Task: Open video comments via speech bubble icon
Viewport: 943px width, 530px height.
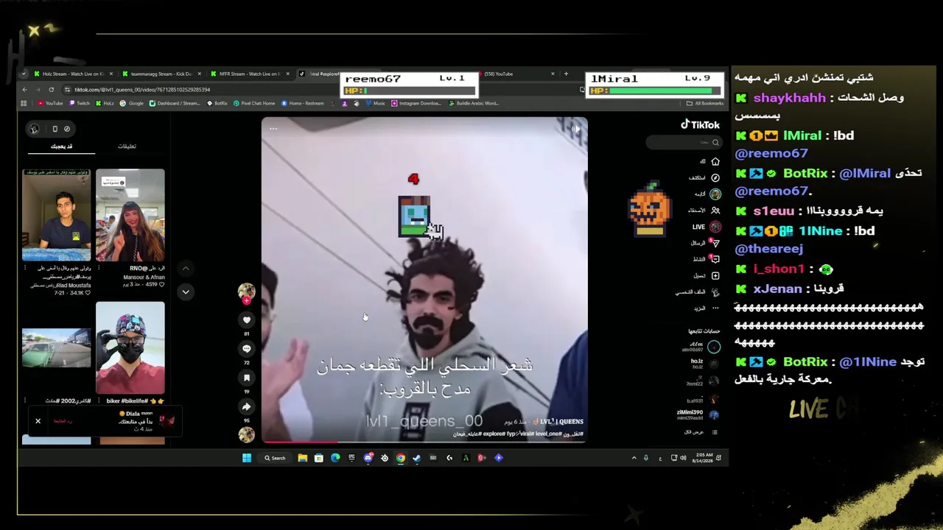Action: pyautogui.click(x=247, y=349)
